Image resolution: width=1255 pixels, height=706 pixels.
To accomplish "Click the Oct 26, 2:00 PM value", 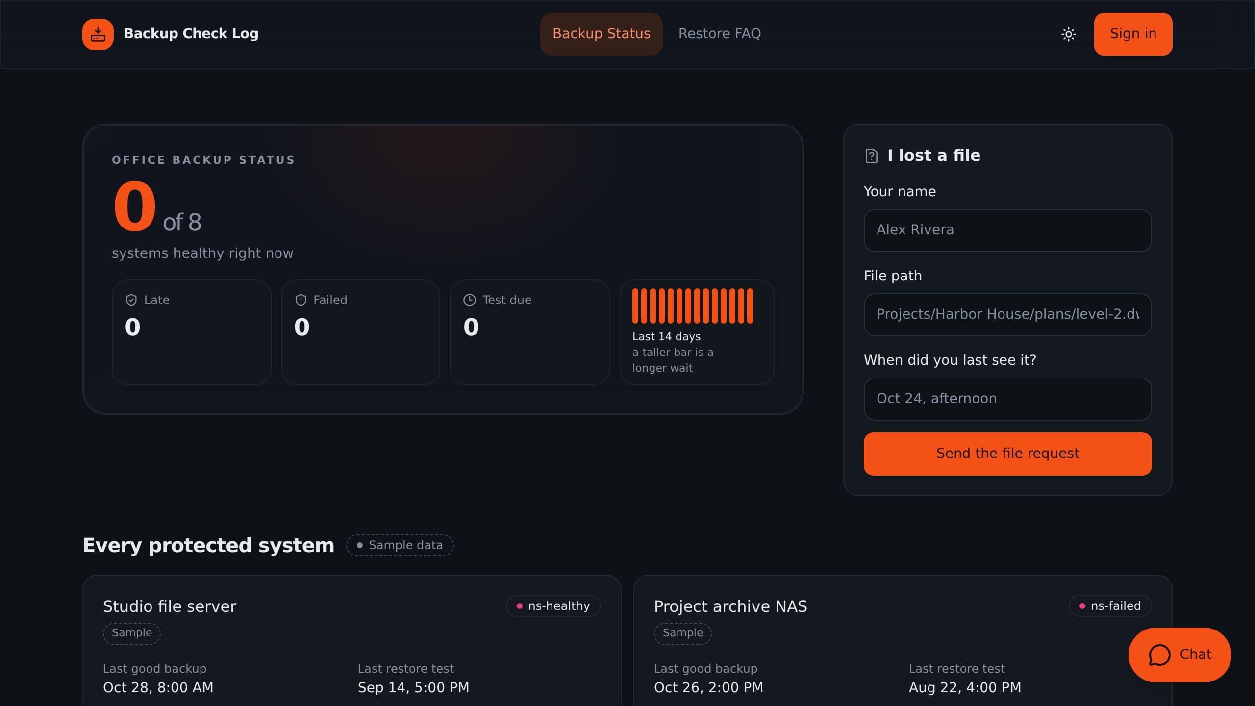I will [709, 688].
